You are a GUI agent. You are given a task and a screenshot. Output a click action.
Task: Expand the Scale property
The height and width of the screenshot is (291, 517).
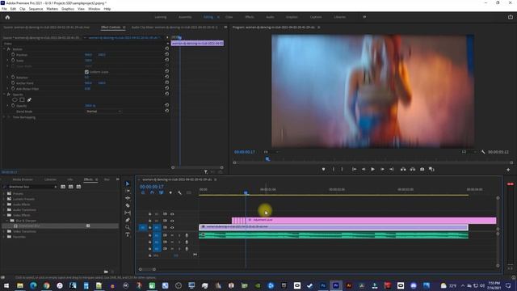[8, 60]
